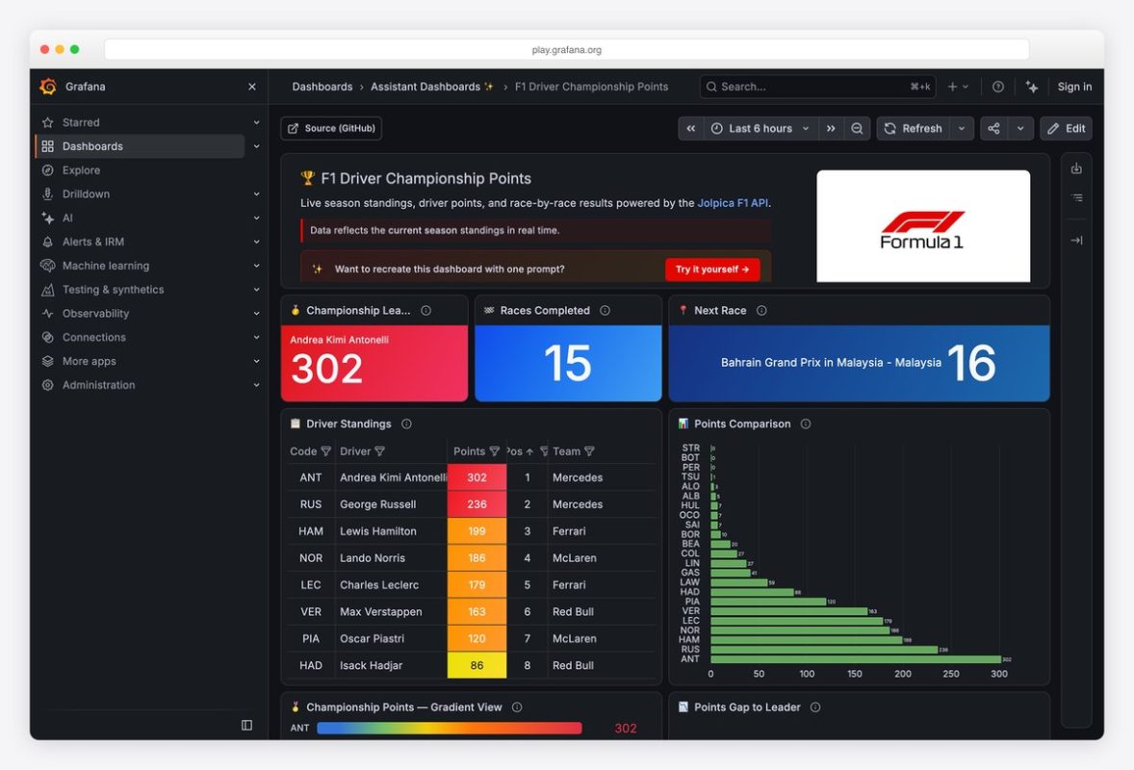Expand the Alerts & IRM chevron
Image resolution: width=1134 pixels, height=770 pixels.
(257, 242)
